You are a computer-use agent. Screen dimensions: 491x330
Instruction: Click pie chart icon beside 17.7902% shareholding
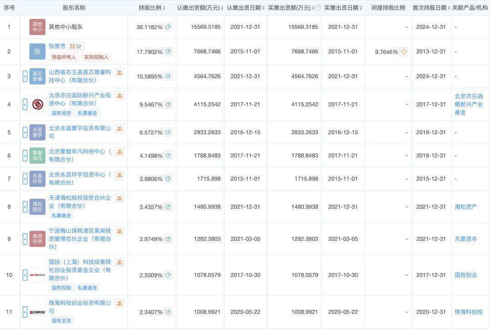coord(168,52)
